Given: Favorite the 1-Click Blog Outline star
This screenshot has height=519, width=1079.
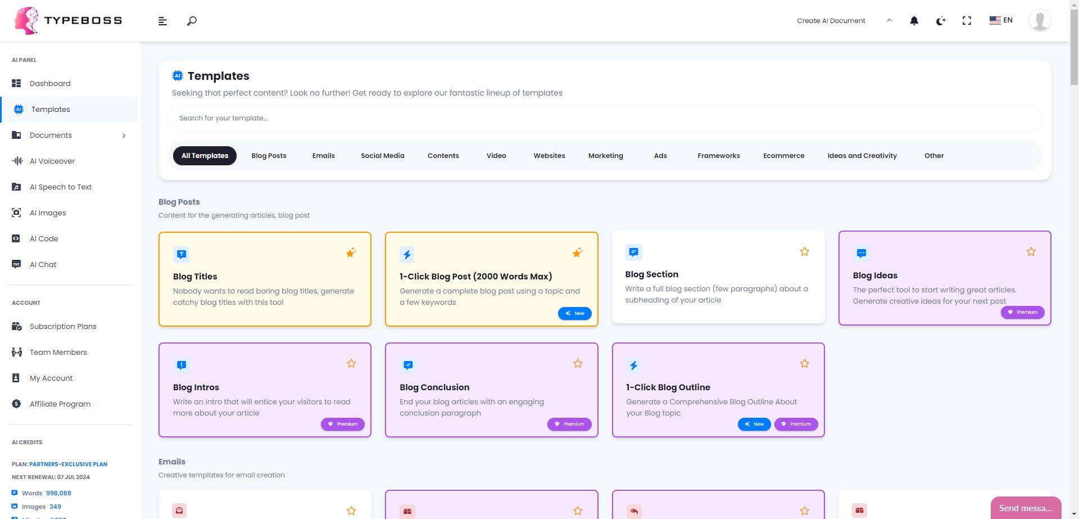Looking at the screenshot, I should [x=804, y=363].
